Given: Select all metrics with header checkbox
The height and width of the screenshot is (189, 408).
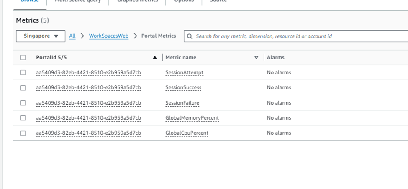Looking at the screenshot, I should click(x=23, y=57).
